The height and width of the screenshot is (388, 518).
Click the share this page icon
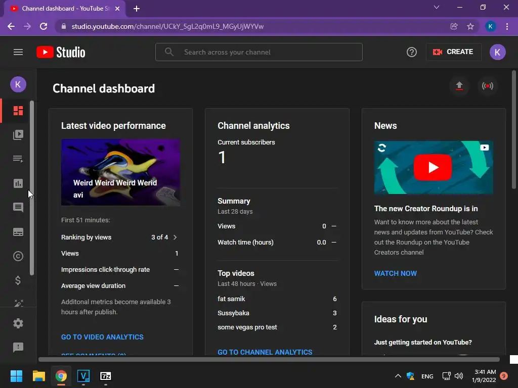454,26
